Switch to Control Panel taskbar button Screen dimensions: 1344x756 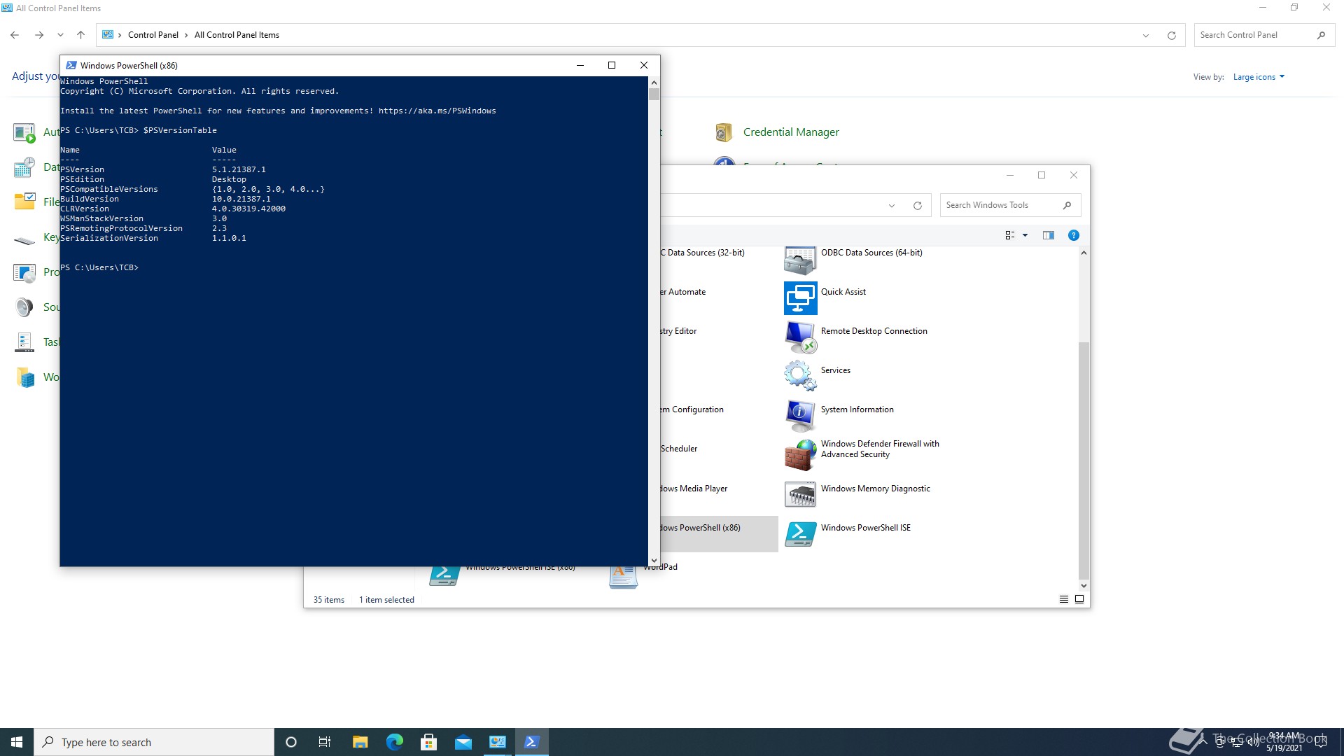click(x=498, y=742)
